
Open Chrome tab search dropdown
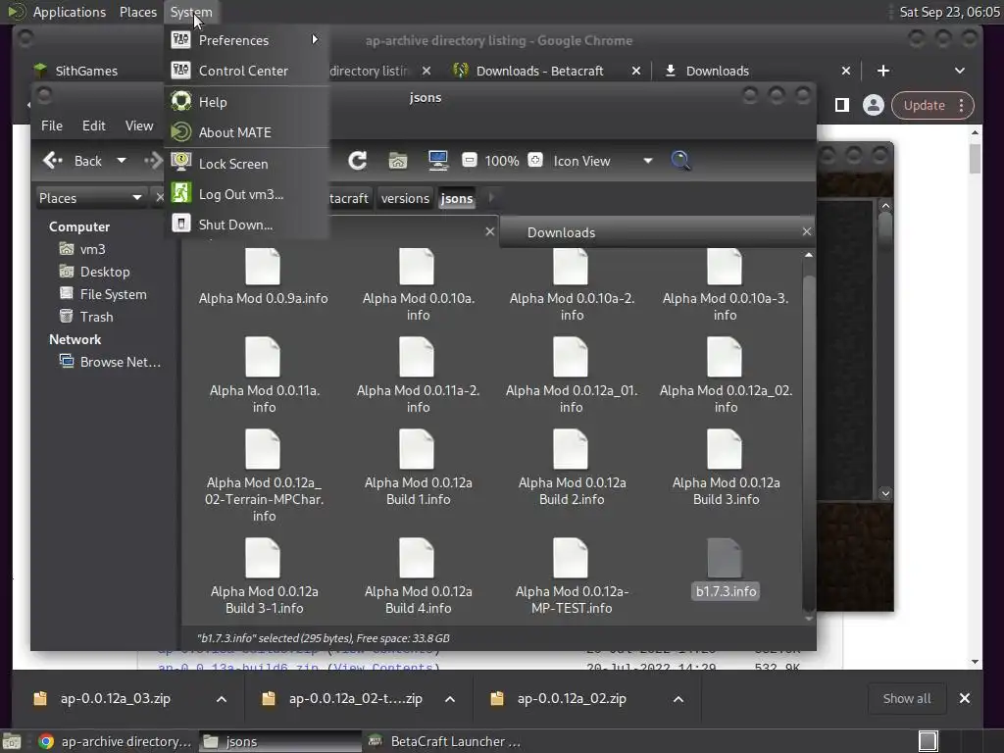point(959,71)
